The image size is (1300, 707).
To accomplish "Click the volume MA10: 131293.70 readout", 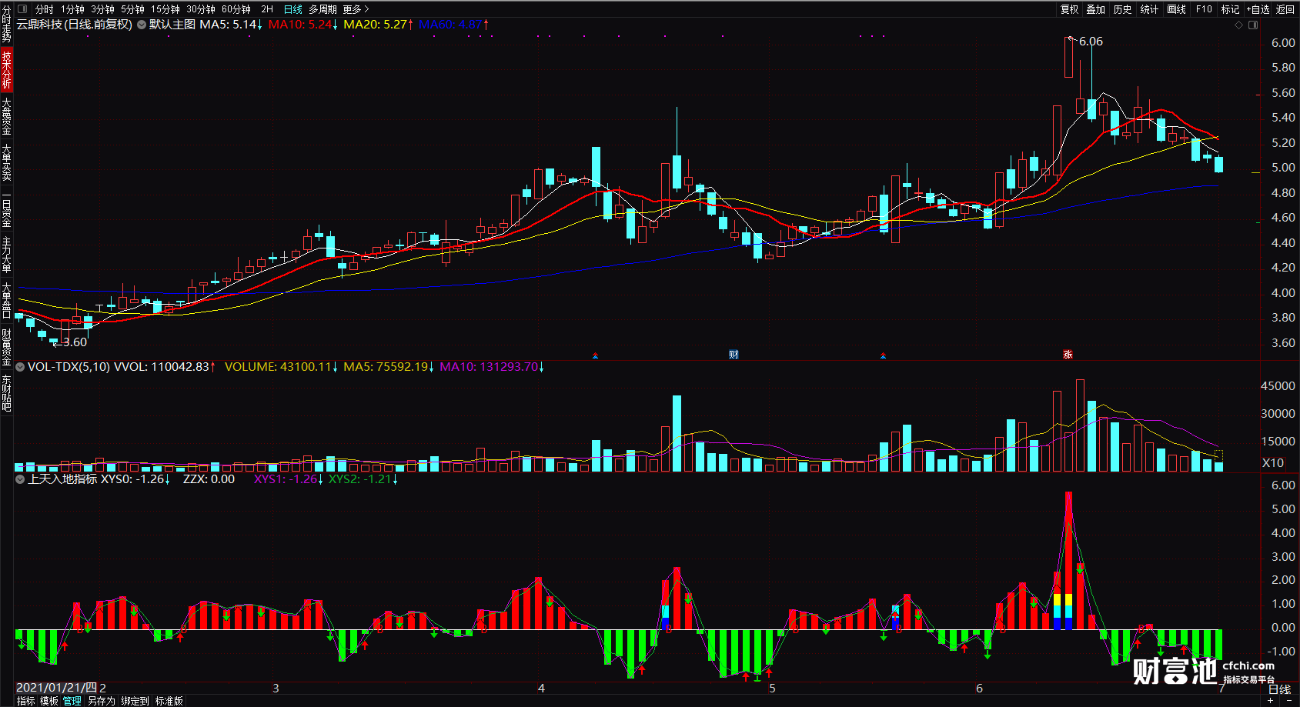I will click(492, 367).
